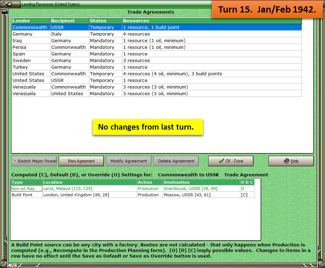325x268 pixels.
Task: Select USSR recipient in the United States row
Action: (x=70, y=81)
